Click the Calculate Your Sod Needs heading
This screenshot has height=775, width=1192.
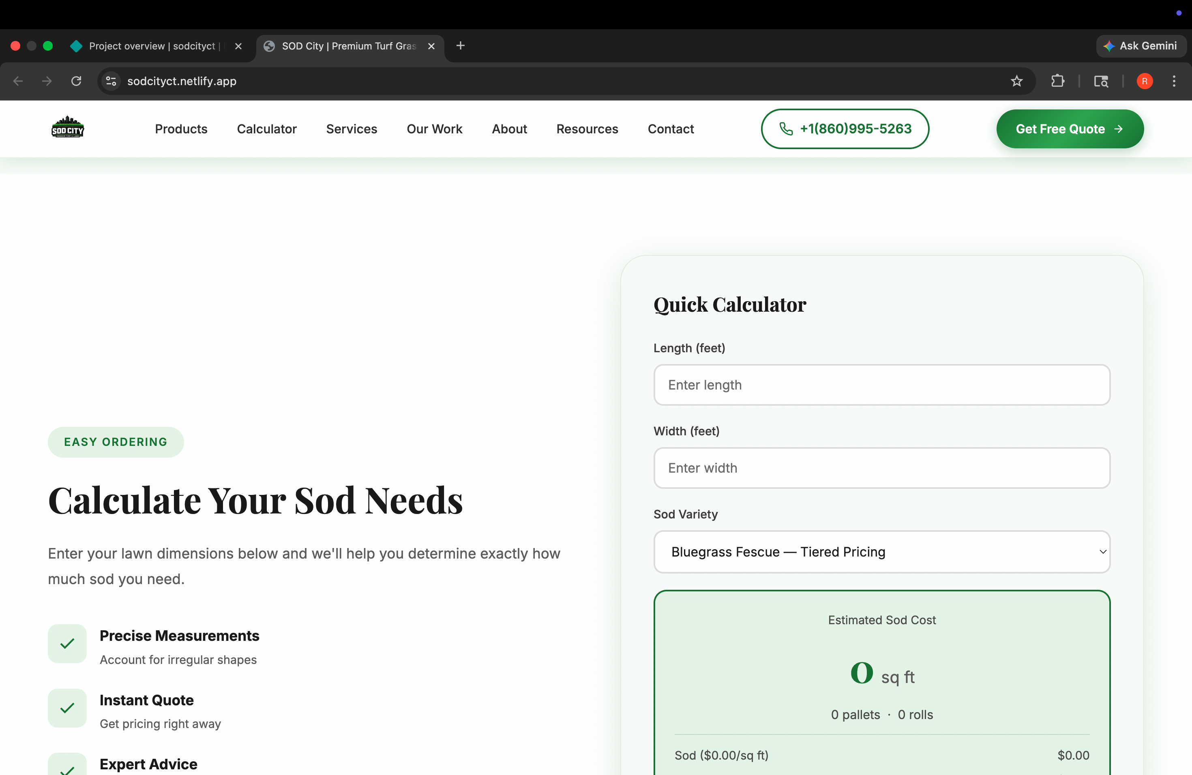[x=255, y=500]
